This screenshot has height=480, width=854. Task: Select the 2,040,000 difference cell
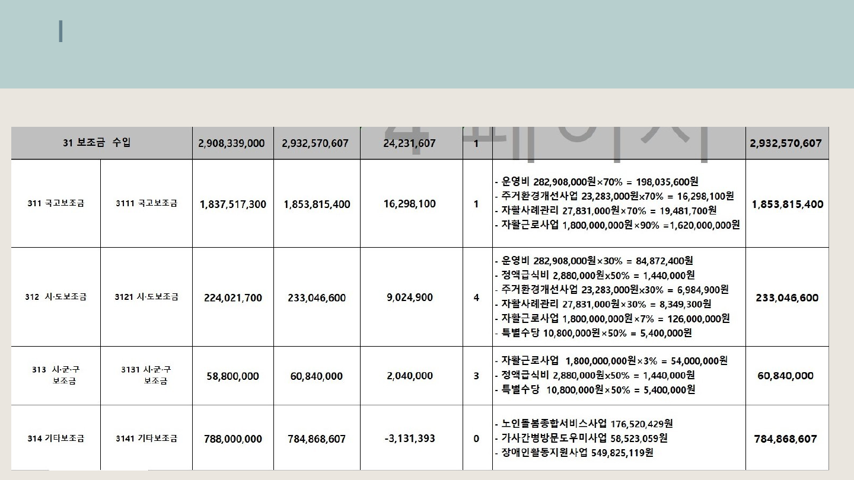click(x=410, y=376)
